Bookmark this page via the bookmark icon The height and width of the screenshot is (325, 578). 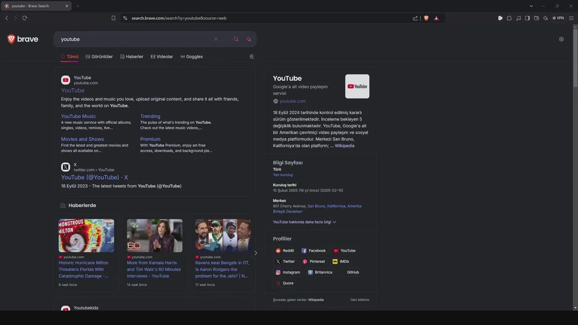tap(113, 18)
